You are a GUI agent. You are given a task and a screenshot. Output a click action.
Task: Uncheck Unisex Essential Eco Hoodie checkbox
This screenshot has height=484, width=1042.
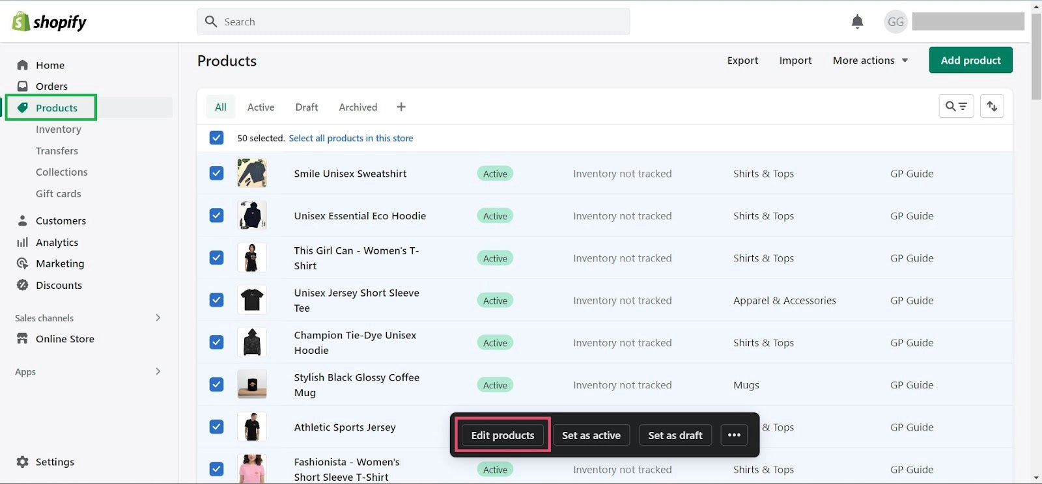(217, 215)
